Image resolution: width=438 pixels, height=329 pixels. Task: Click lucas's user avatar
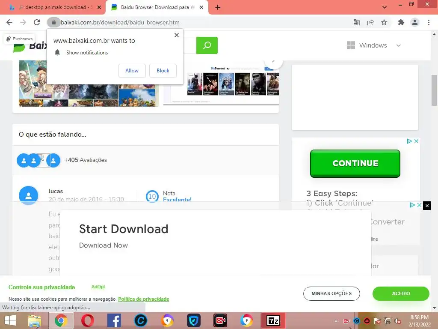[29, 195]
